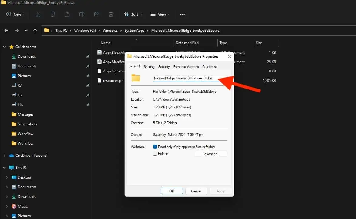Open the Security tab

(164, 67)
